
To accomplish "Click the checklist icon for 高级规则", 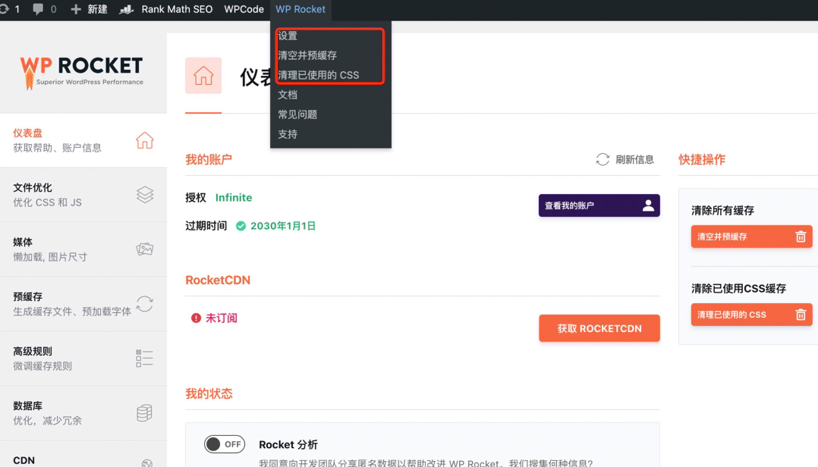I will [x=144, y=358].
